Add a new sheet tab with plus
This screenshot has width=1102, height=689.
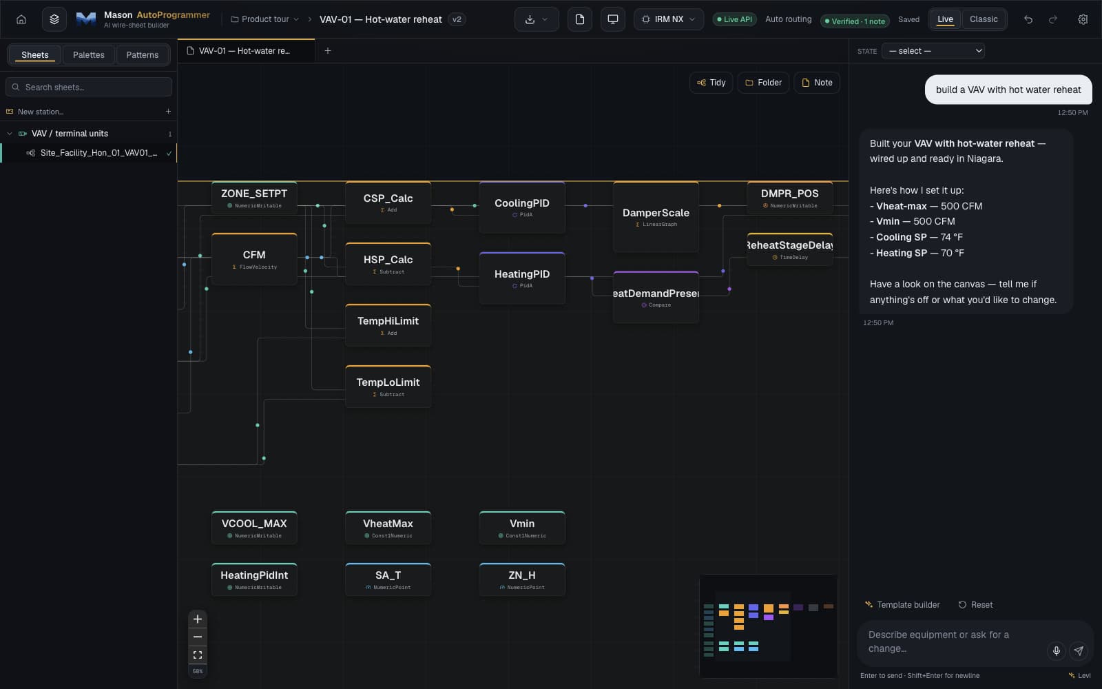tap(328, 51)
